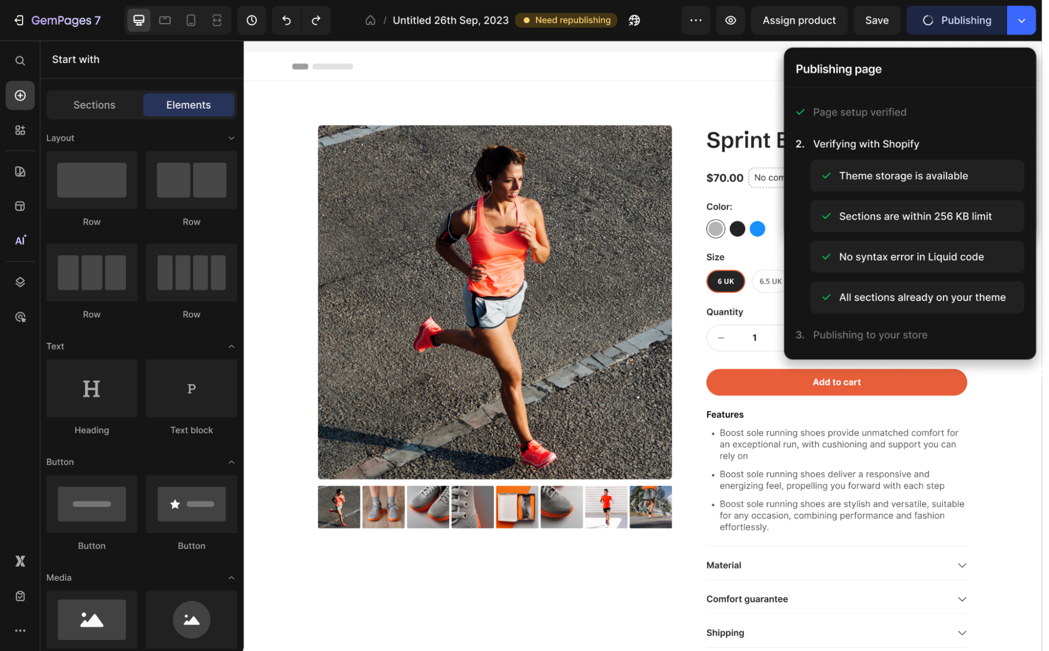1049x651 pixels.
Task: Click the redo arrow icon
Action: tap(316, 20)
